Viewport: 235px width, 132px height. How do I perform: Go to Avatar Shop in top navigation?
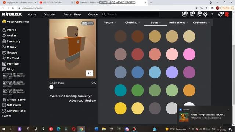pyautogui.click(x=72, y=14)
